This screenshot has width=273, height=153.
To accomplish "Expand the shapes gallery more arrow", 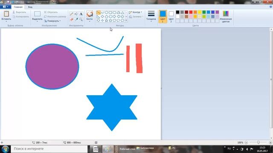I will (x=126, y=20).
